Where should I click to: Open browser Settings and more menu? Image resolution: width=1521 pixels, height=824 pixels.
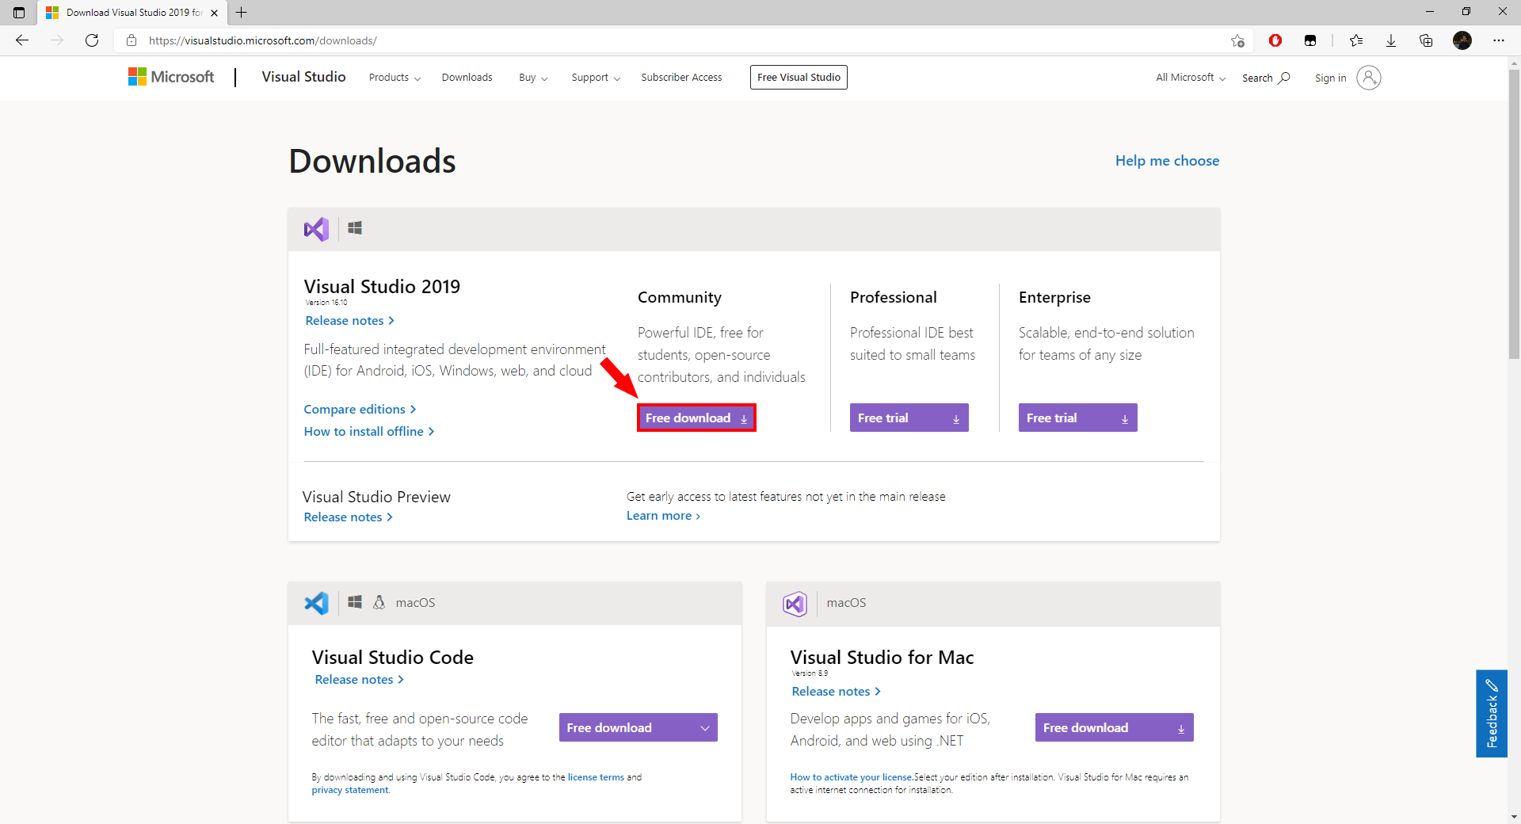1499,40
